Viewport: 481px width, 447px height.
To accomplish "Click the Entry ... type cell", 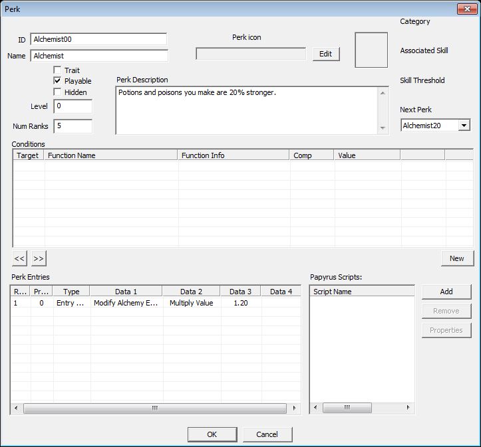I will pyautogui.click(x=71, y=303).
